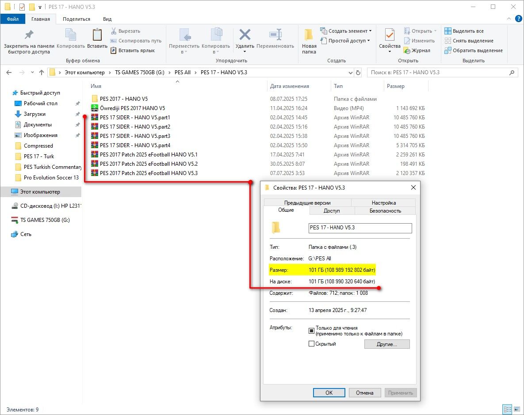
Task: Open Сеть in navigation pane
Action: click(x=26, y=234)
